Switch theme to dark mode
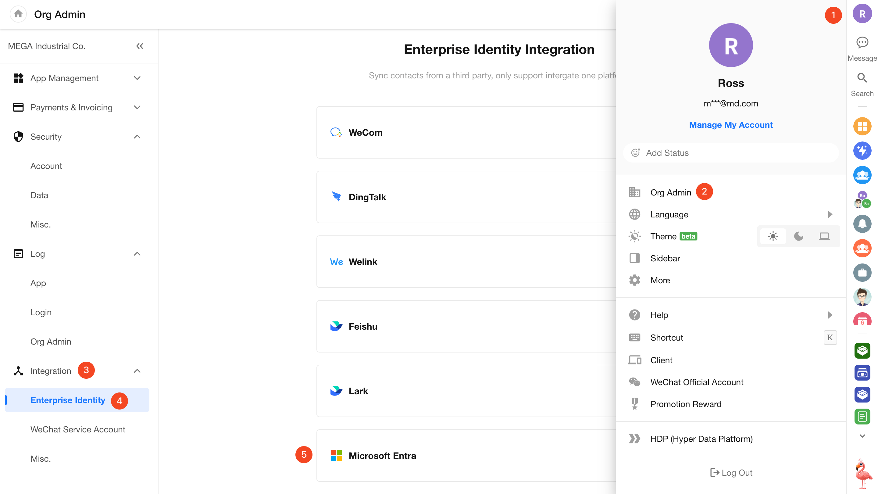Image resolution: width=878 pixels, height=494 pixels. (x=799, y=236)
